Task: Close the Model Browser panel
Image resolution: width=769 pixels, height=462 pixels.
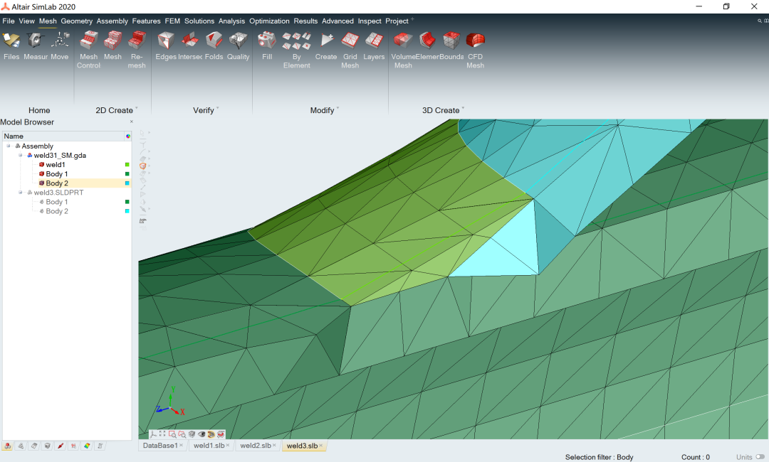Action: pyautogui.click(x=132, y=122)
